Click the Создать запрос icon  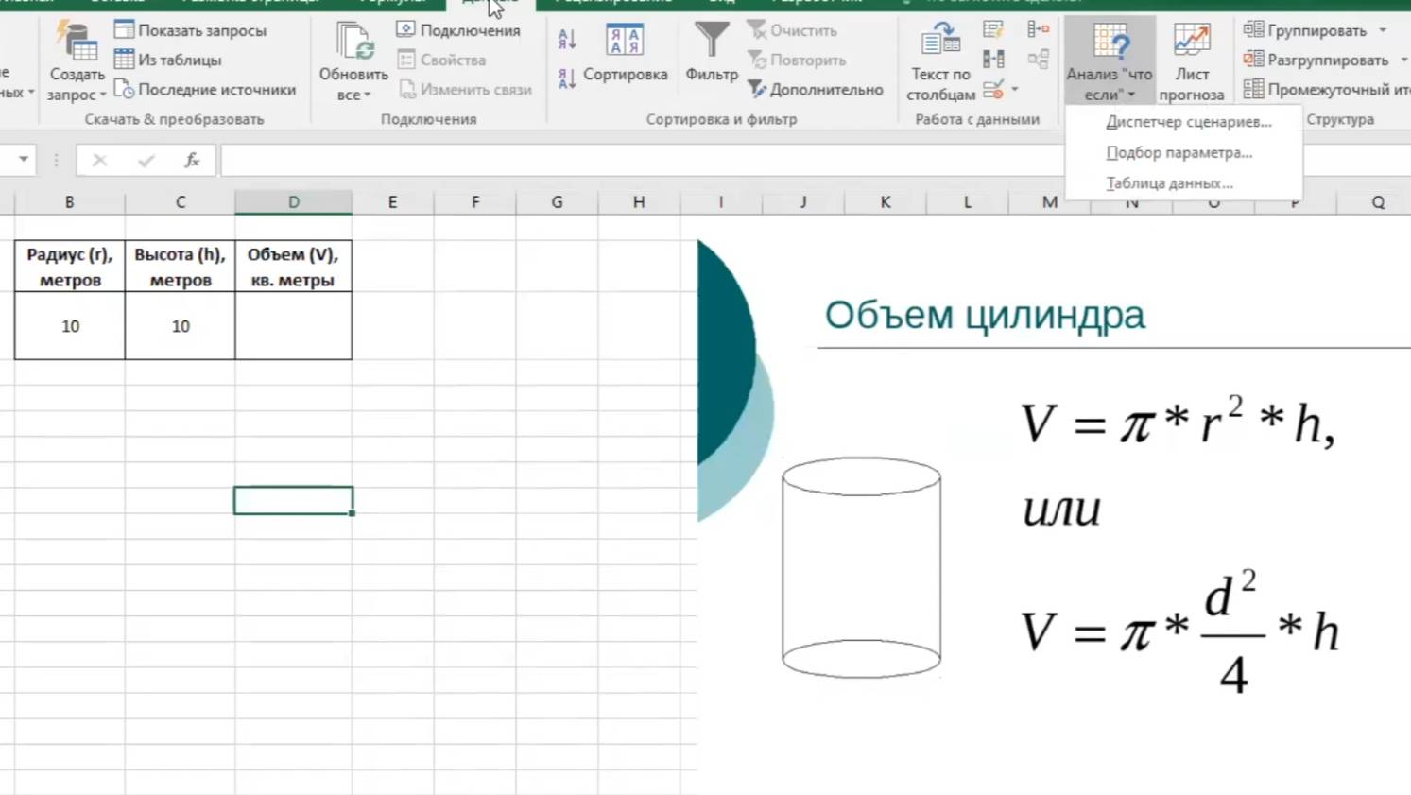coord(76,41)
